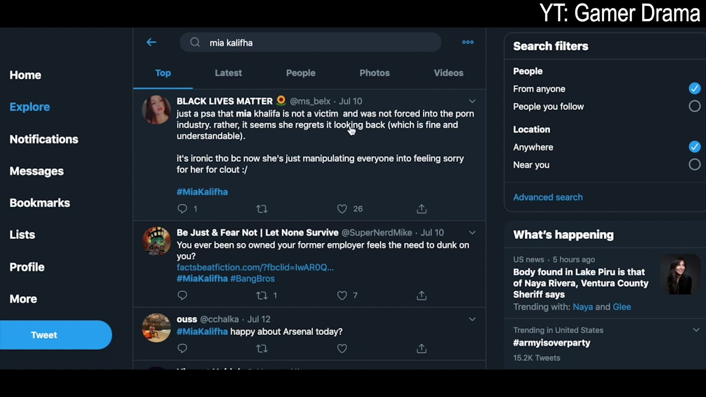This screenshot has height=397, width=706.
Task: Share the @SuperNerdMike tweet
Action: pos(421,296)
